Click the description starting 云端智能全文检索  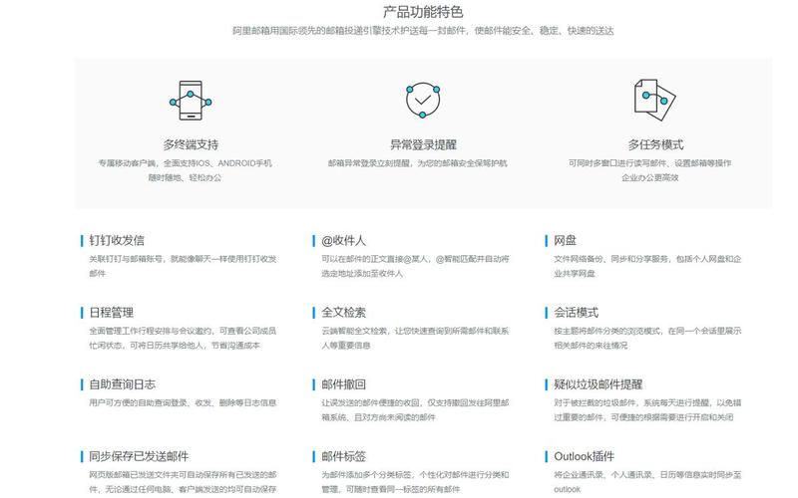(x=415, y=338)
